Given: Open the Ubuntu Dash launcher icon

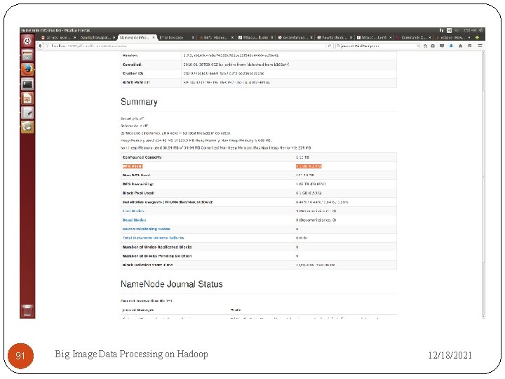Looking at the screenshot, I should 27,41.
